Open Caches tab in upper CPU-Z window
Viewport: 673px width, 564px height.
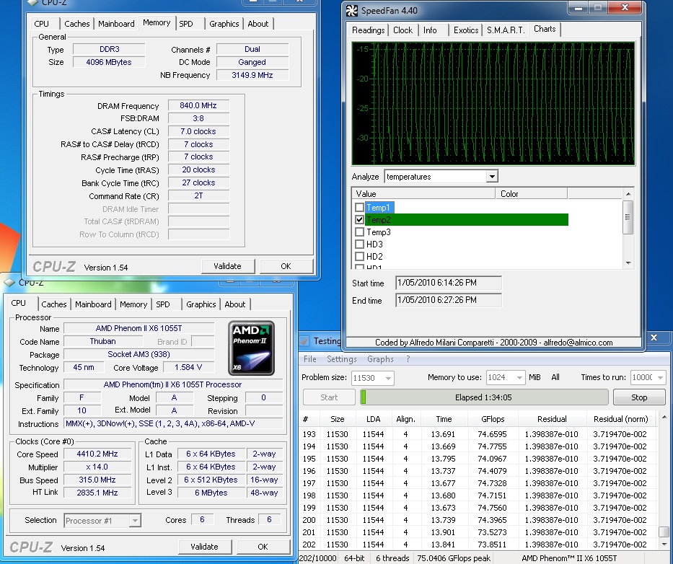click(x=77, y=24)
